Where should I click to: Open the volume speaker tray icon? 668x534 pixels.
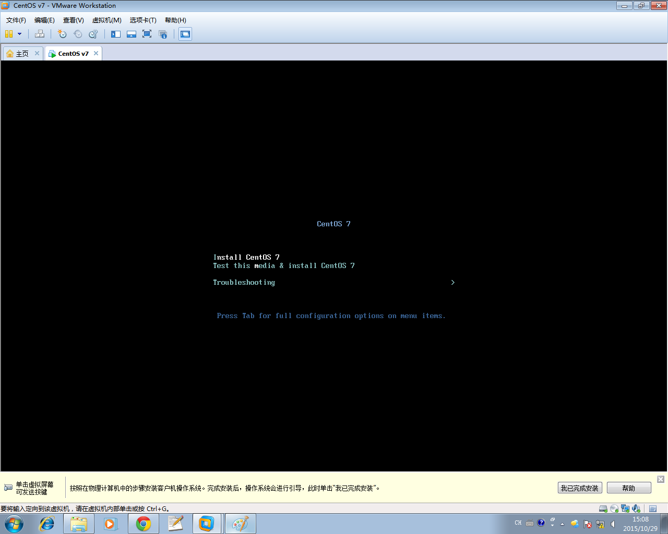613,524
